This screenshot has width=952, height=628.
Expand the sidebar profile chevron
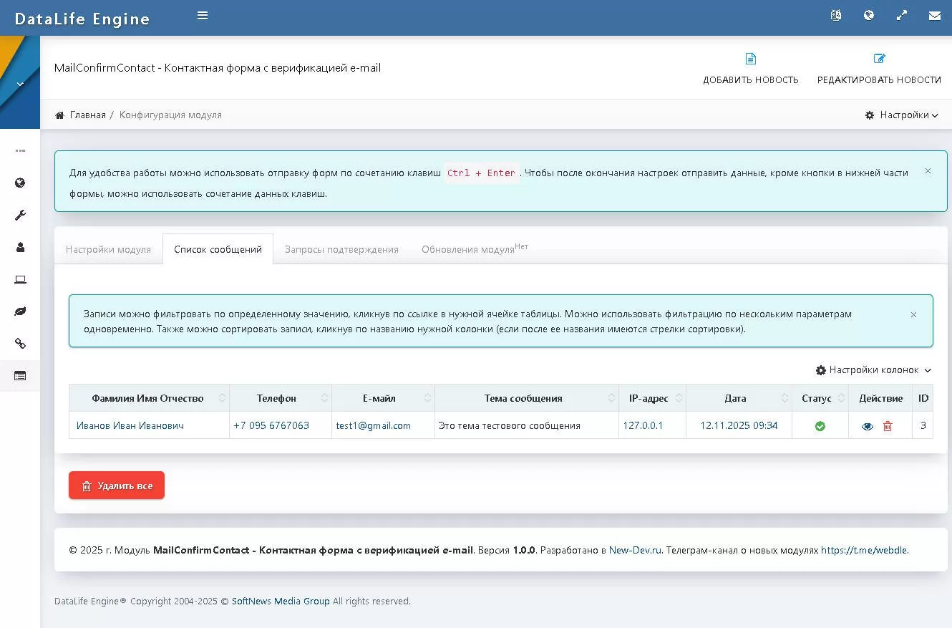(20, 84)
